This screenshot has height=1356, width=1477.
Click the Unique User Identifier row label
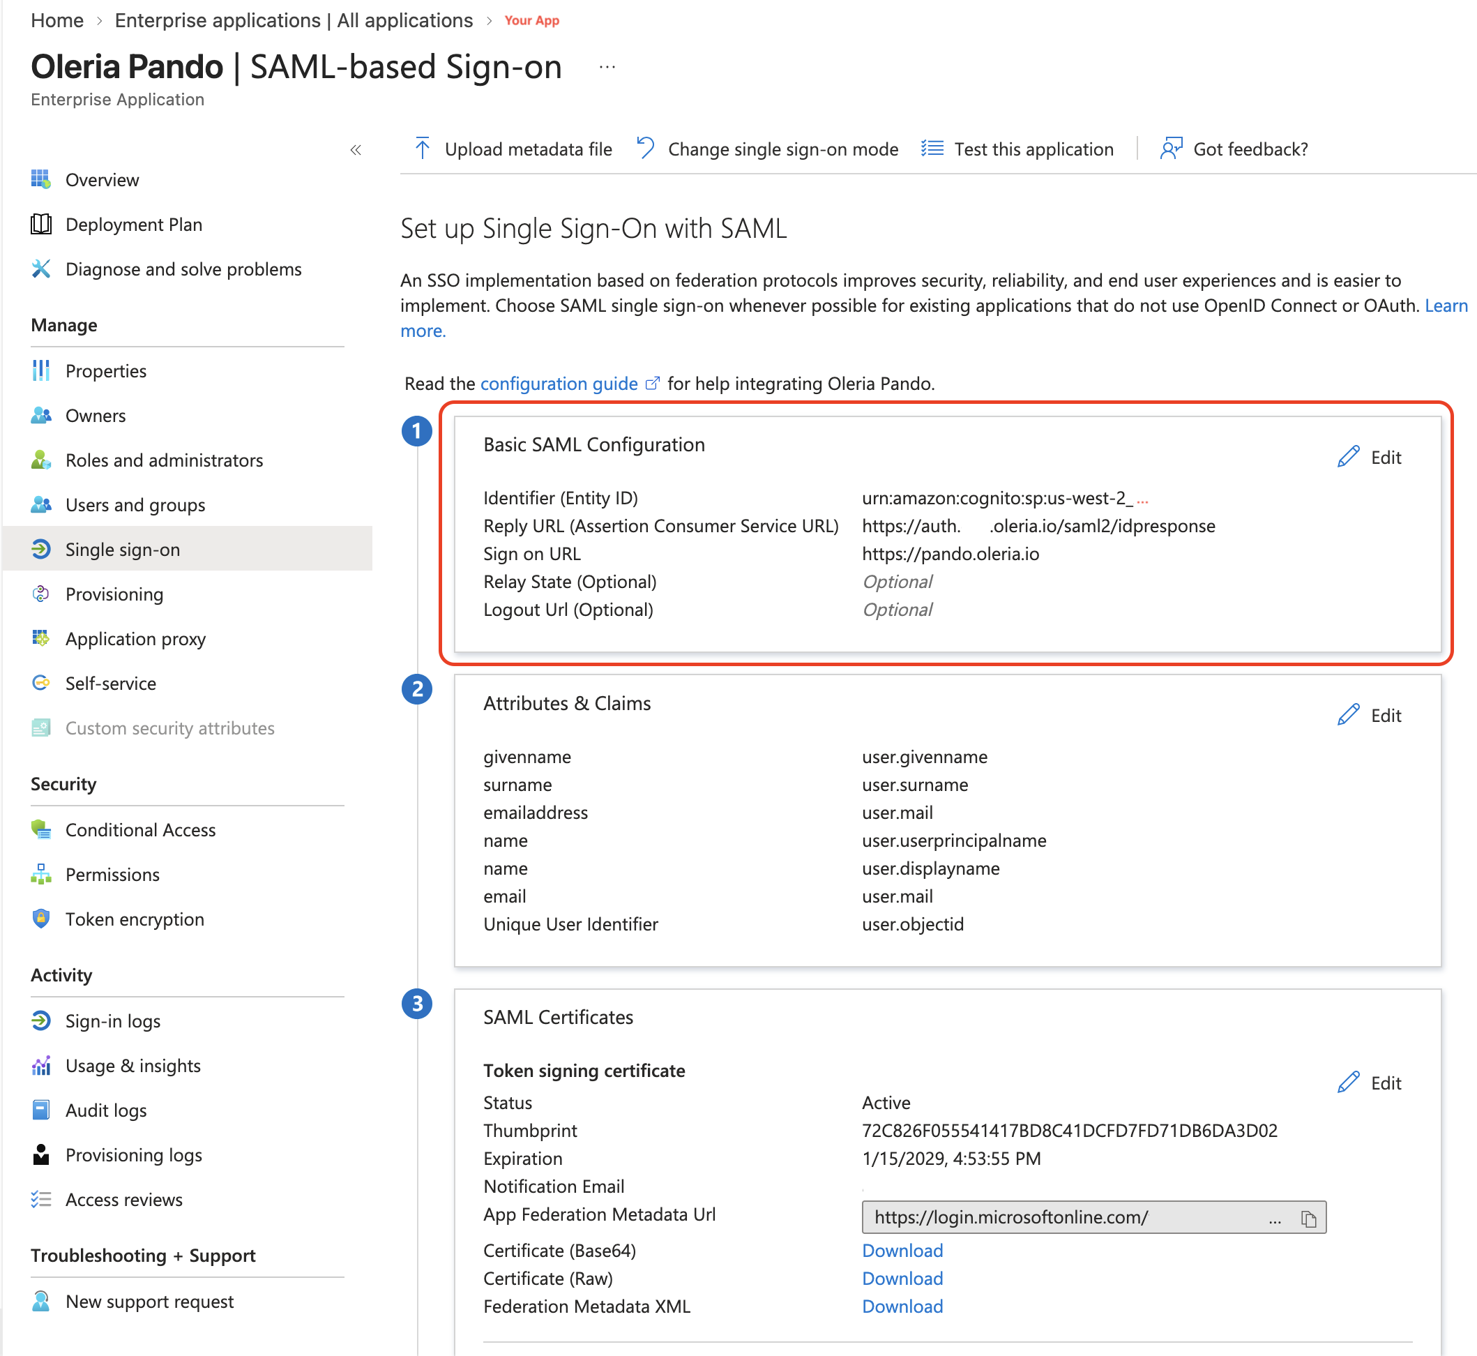click(x=570, y=924)
